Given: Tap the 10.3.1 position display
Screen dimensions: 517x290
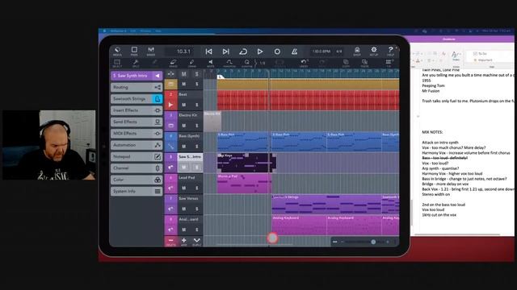Looking at the screenshot, I should tap(183, 52).
